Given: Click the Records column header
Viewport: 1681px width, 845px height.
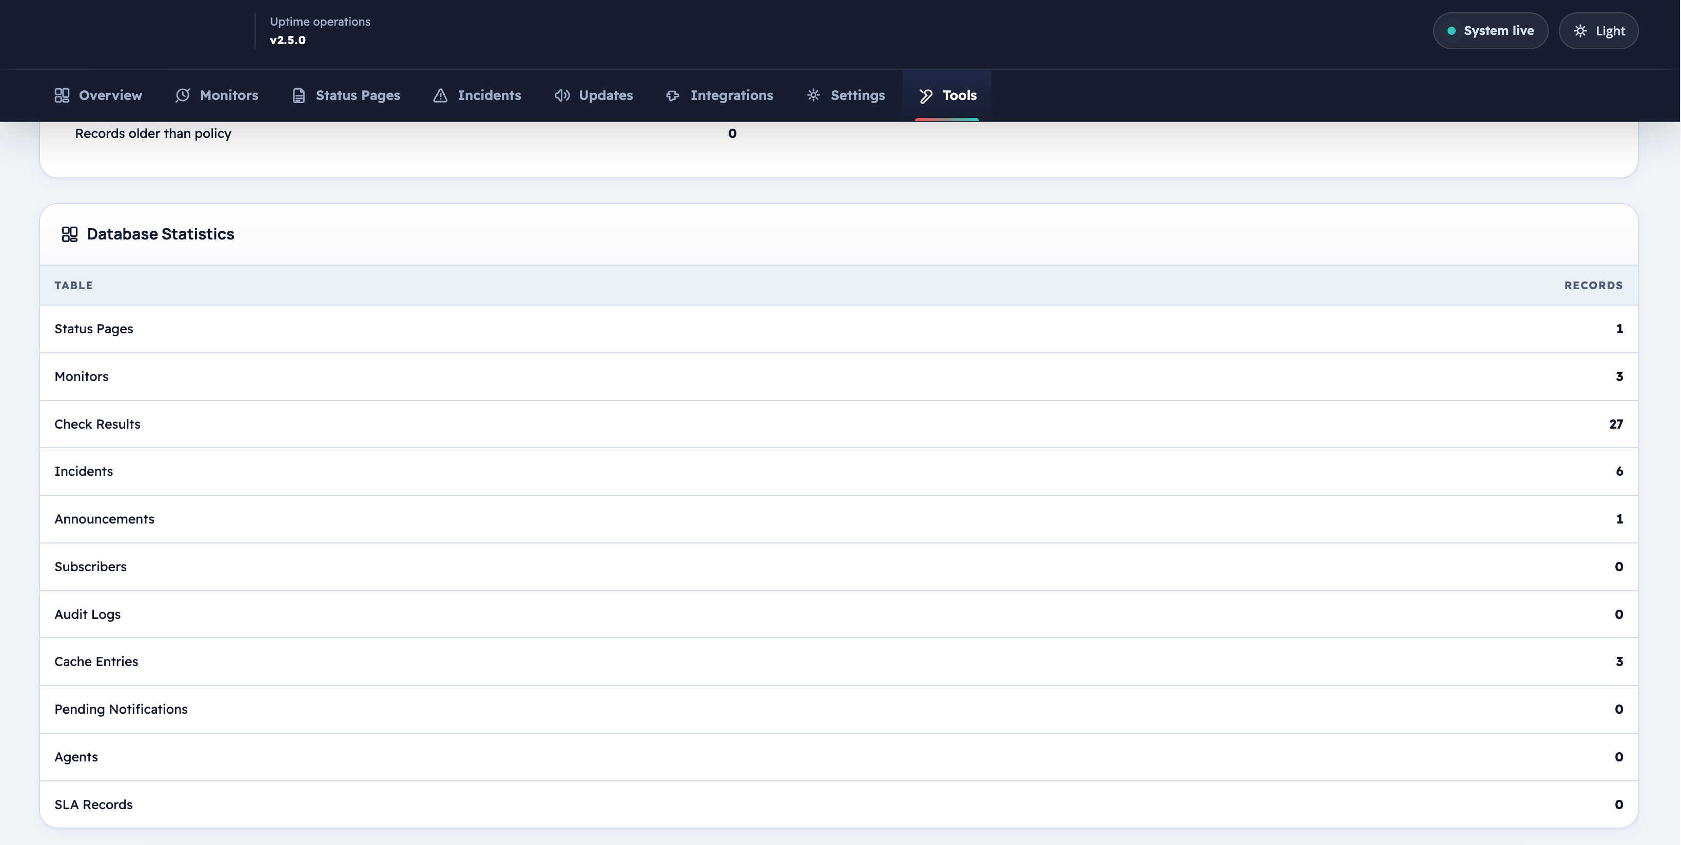Looking at the screenshot, I should click(x=1593, y=285).
